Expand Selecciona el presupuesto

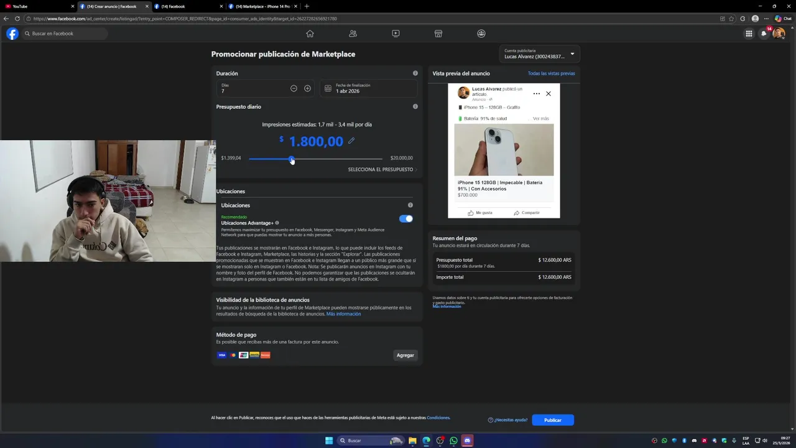click(x=382, y=169)
